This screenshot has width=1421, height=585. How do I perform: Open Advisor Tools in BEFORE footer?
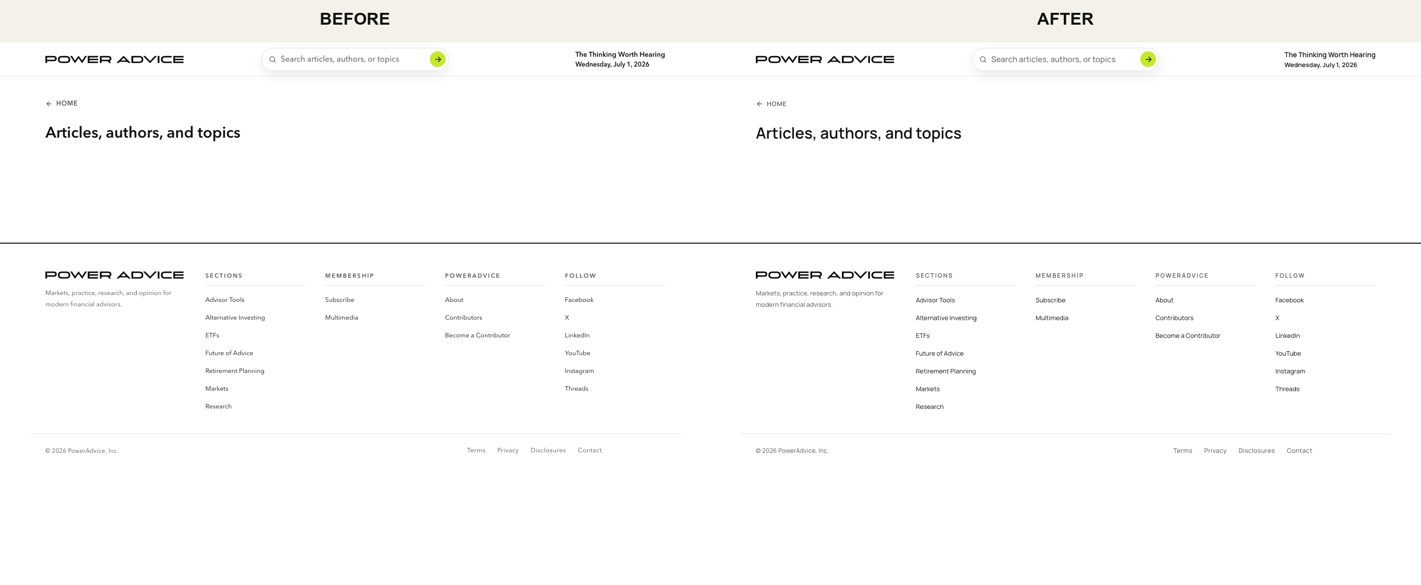(224, 299)
